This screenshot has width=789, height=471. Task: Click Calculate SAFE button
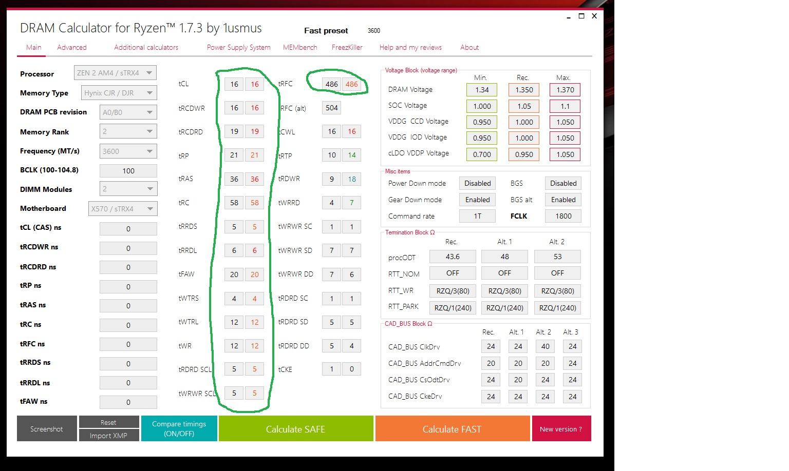click(296, 428)
